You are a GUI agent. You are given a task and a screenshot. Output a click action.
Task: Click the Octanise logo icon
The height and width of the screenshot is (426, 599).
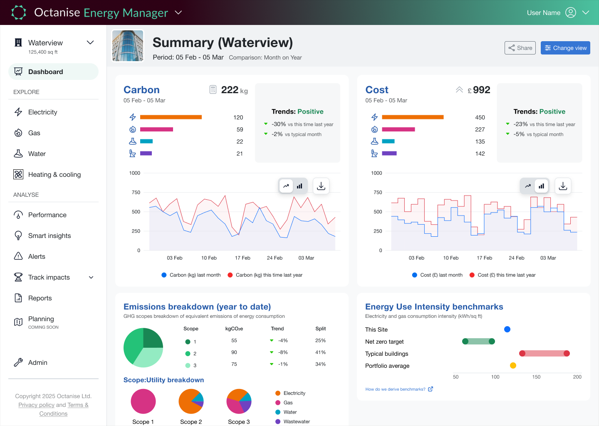(19, 12)
